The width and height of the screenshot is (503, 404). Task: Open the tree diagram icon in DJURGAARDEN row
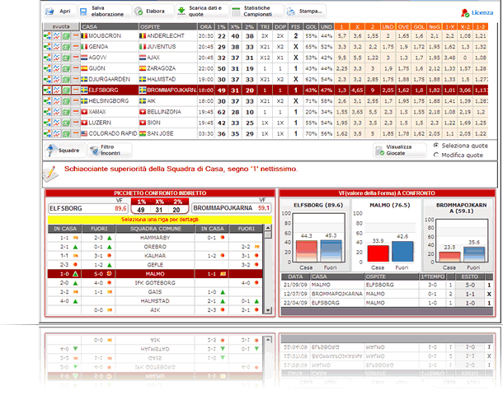pyautogui.click(x=47, y=79)
